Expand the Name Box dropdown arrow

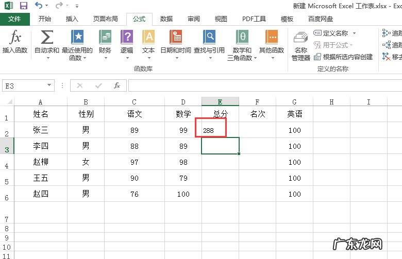pos(49,85)
